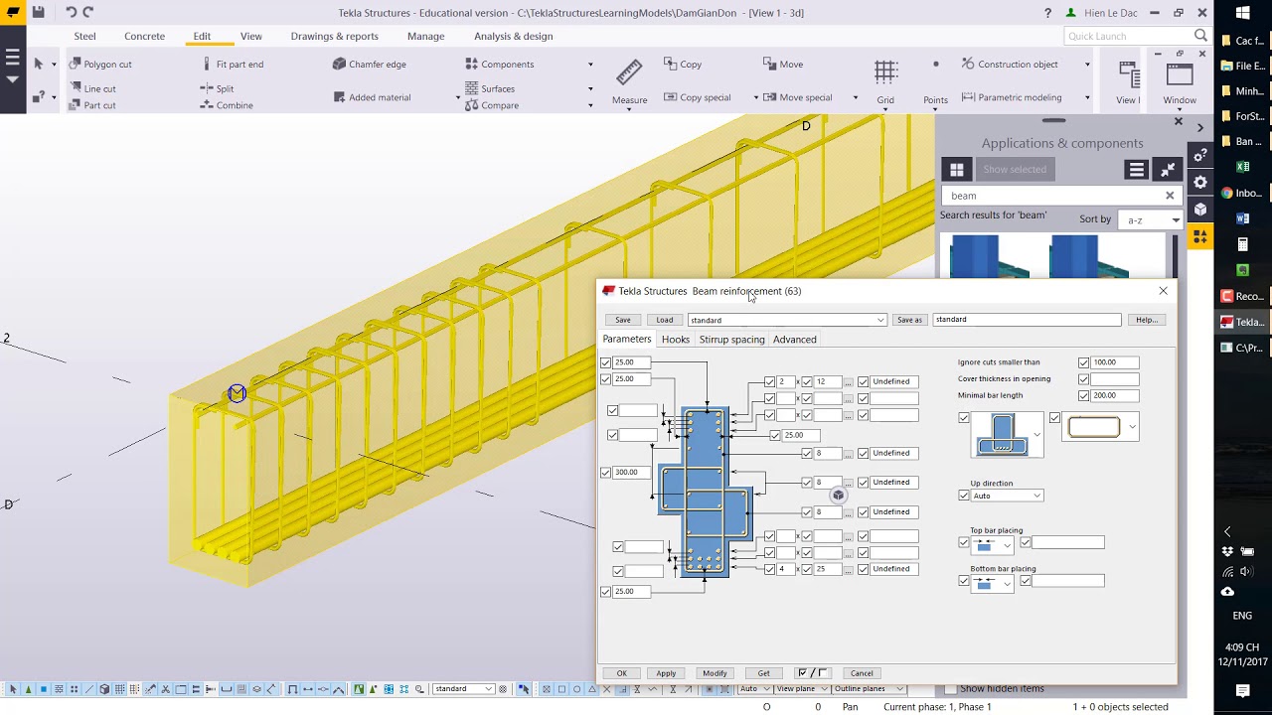Open the Top bar placing dropdown
The image size is (1272, 715).
coord(992,543)
